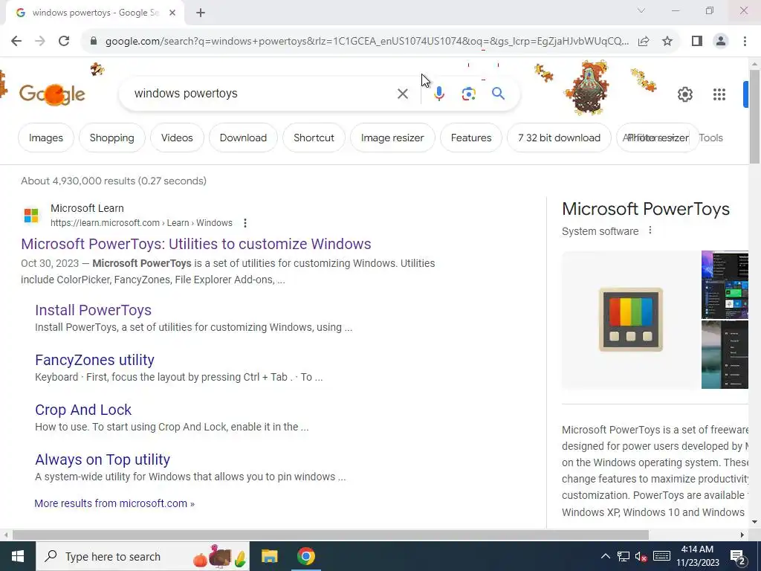The width and height of the screenshot is (761, 571).
Task: Show hidden system tray icons
Action: 605,556
